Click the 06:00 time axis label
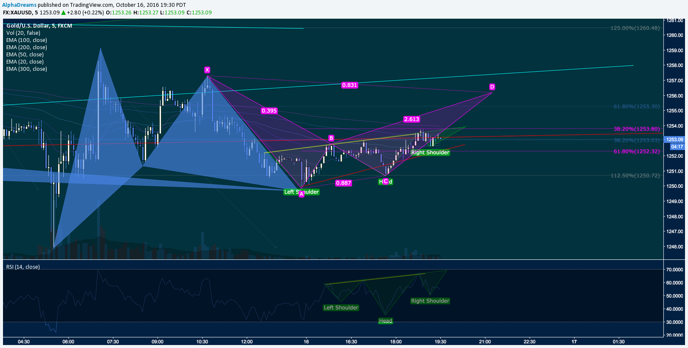688x348 pixels. 68,342
